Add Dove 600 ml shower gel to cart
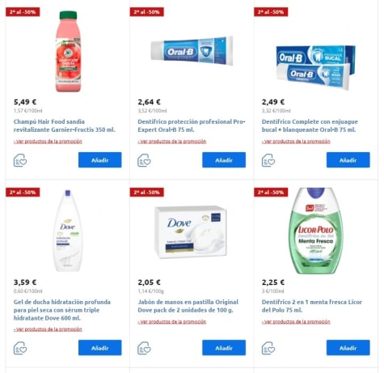Screen dimensions: 384x373 (x=100, y=348)
